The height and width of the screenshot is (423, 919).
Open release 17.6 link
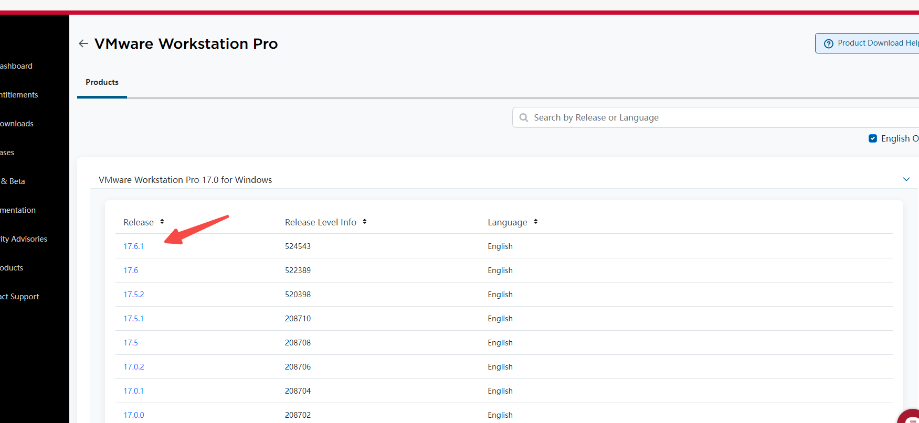pos(131,270)
